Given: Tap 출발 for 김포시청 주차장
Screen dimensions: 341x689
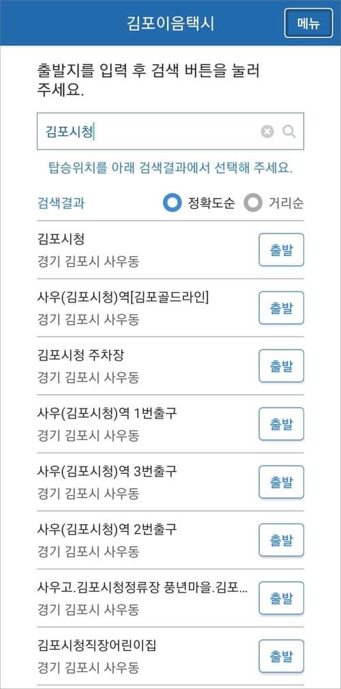Looking at the screenshot, I should click(281, 365).
